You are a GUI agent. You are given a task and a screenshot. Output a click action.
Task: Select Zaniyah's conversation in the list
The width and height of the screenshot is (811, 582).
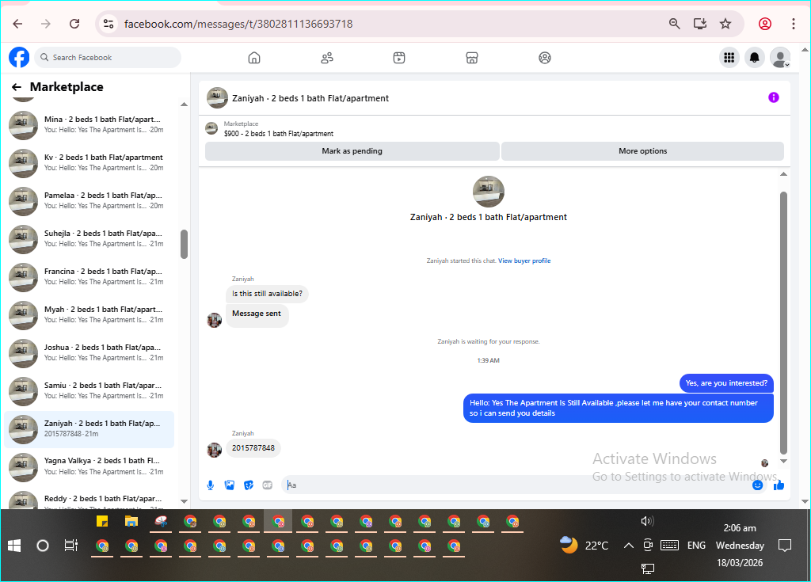click(x=89, y=429)
